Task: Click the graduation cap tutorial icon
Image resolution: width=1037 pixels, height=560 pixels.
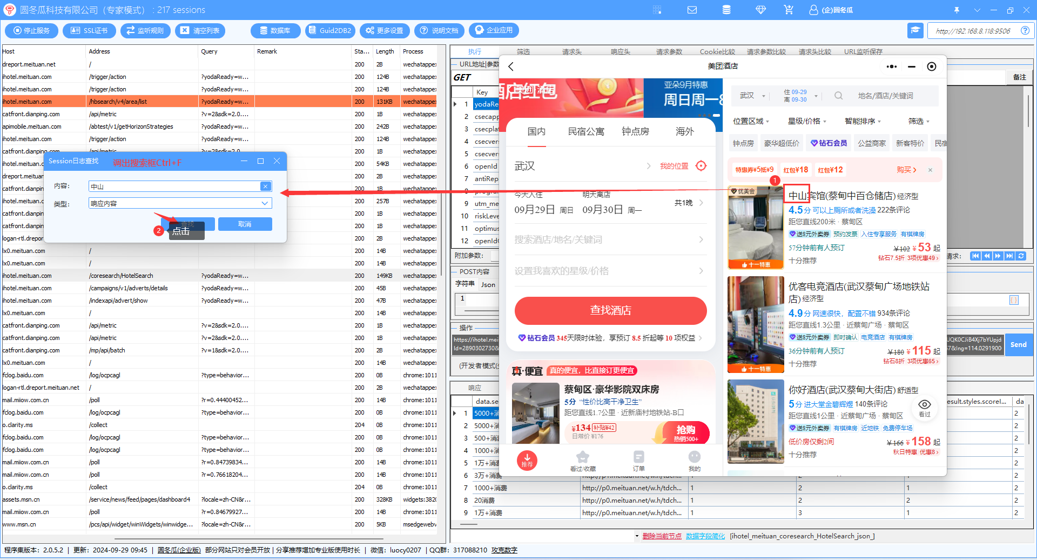Action: click(x=915, y=30)
